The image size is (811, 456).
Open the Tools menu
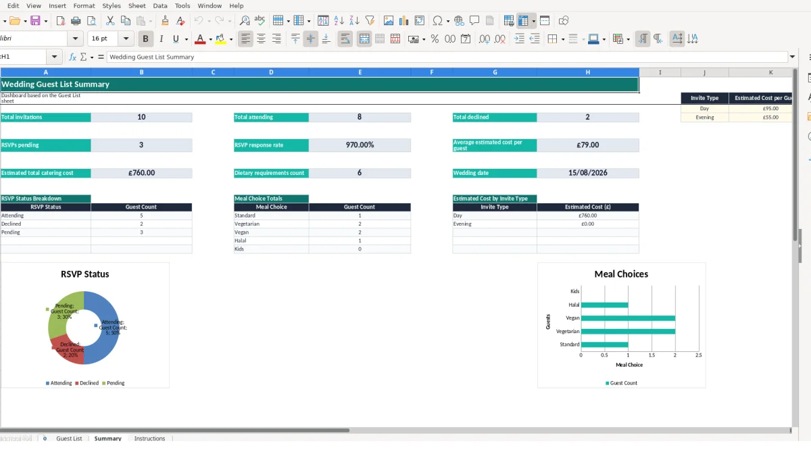point(182,5)
